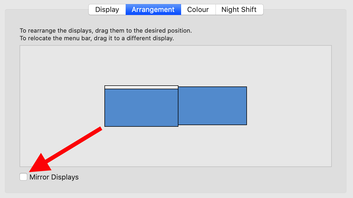Click the "To relocate the menu bar" instruction line

[97, 38]
